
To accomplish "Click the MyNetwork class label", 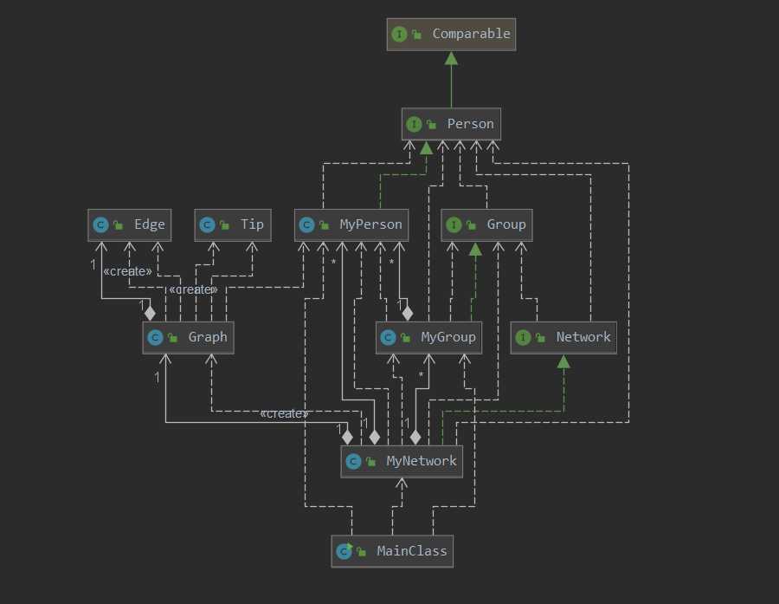I will click(x=422, y=461).
